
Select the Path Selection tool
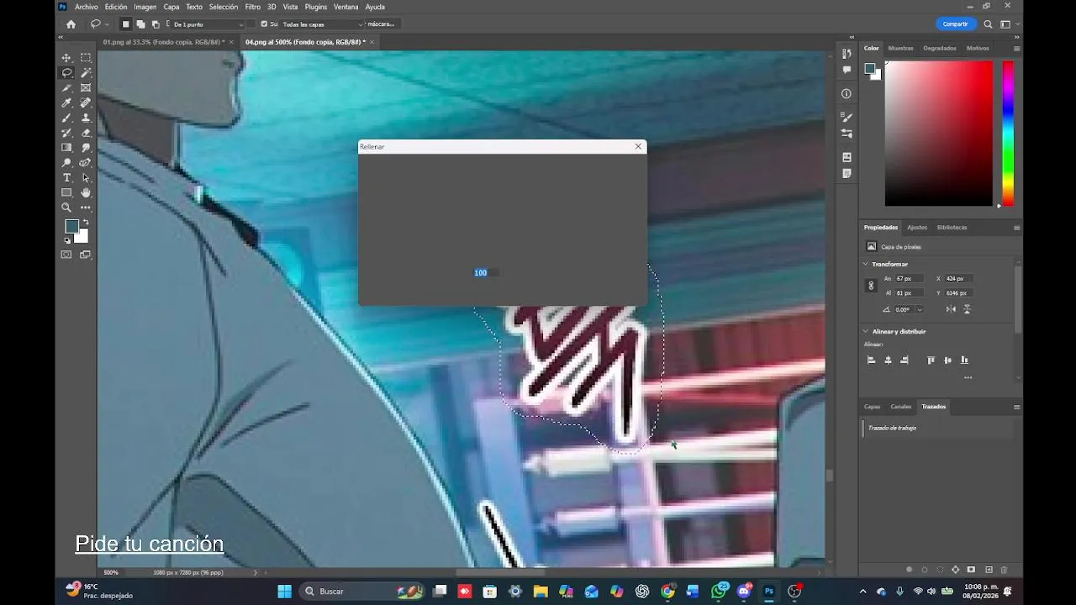[86, 177]
